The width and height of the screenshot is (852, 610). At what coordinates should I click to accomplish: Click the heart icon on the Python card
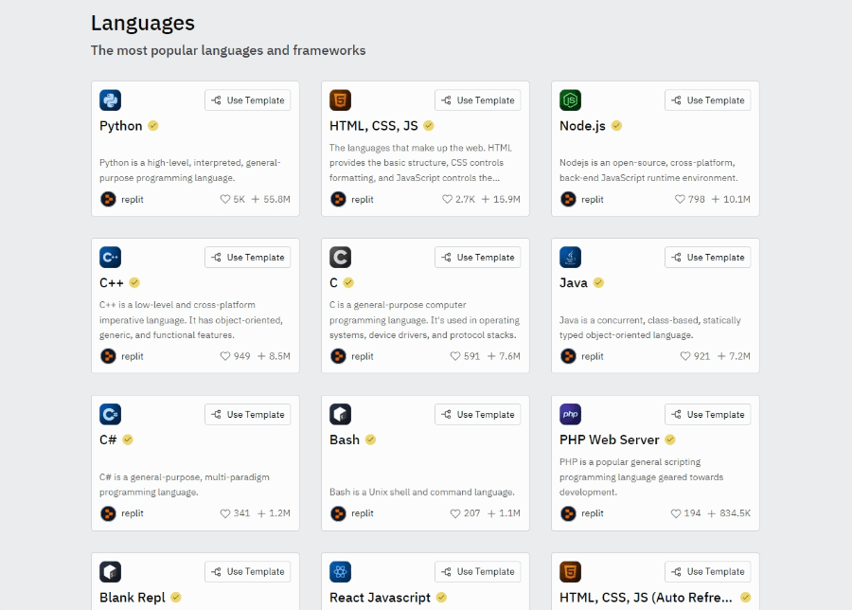tap(225, 200)
